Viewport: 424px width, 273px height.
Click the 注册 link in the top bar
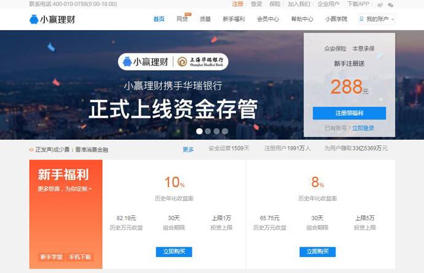(238, 4)
